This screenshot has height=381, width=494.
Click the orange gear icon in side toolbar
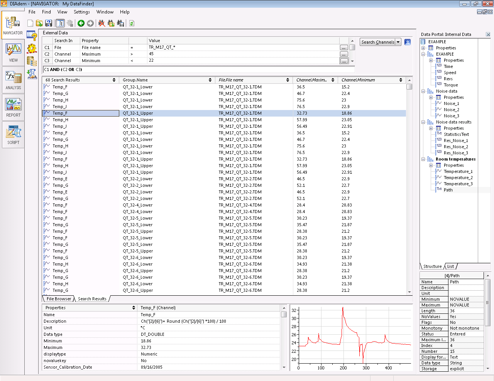click(x=32, y=49)
